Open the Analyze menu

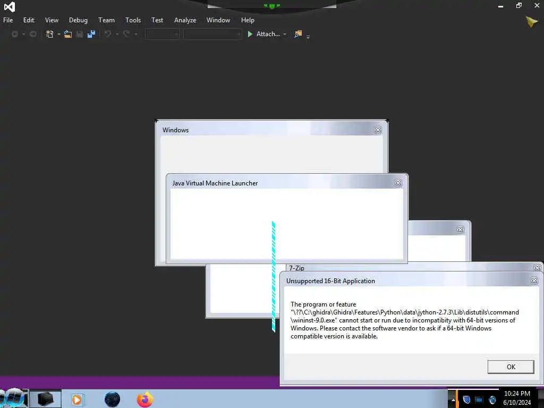(x=185, y=20)
